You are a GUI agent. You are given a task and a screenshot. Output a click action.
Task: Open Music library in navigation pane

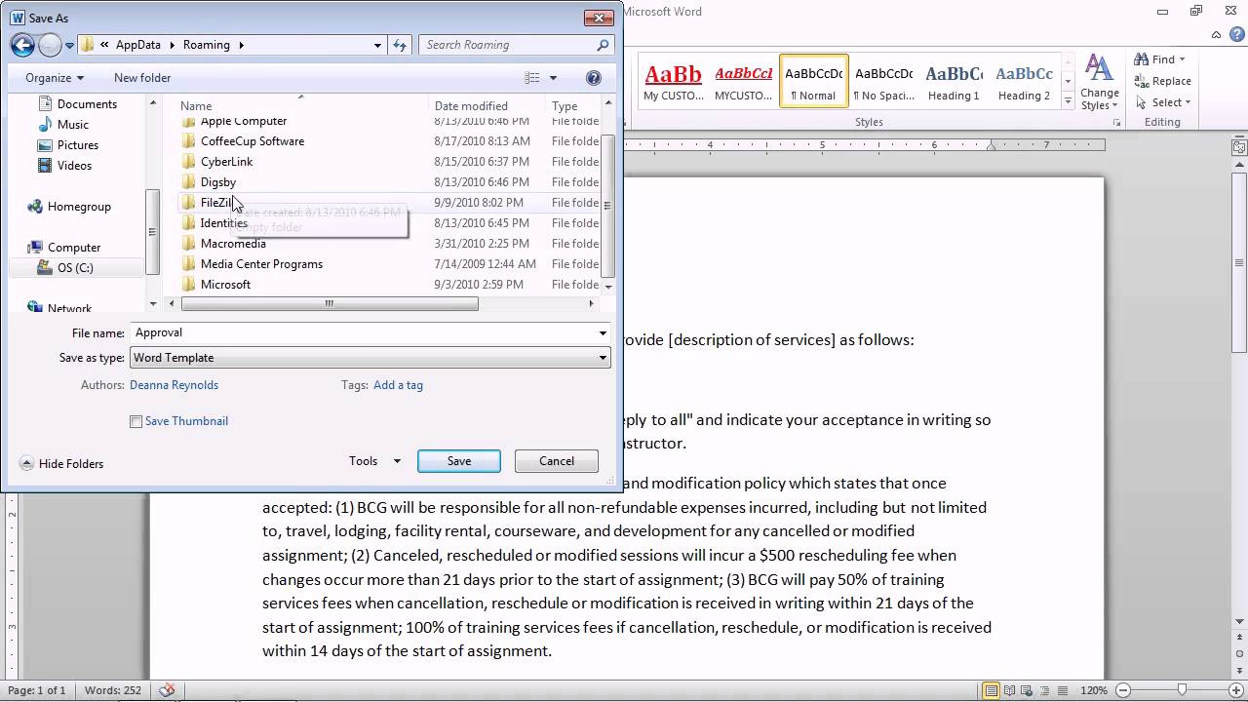[73, 125]
